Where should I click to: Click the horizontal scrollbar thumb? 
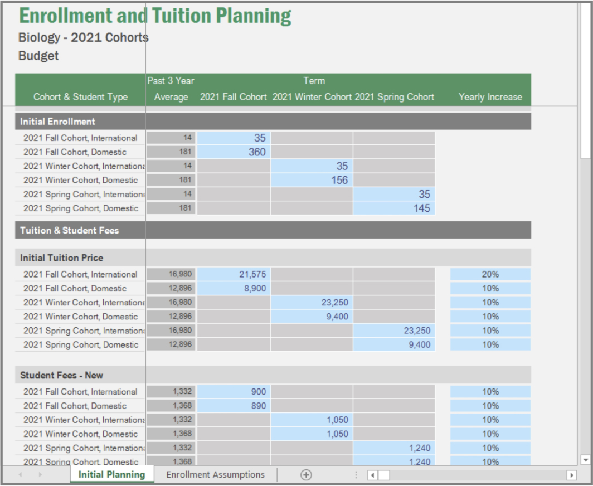[x=384, y=475]
